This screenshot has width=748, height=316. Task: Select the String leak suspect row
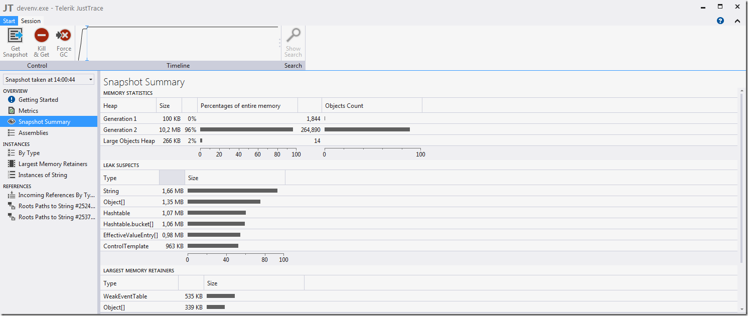coord(419,191)
